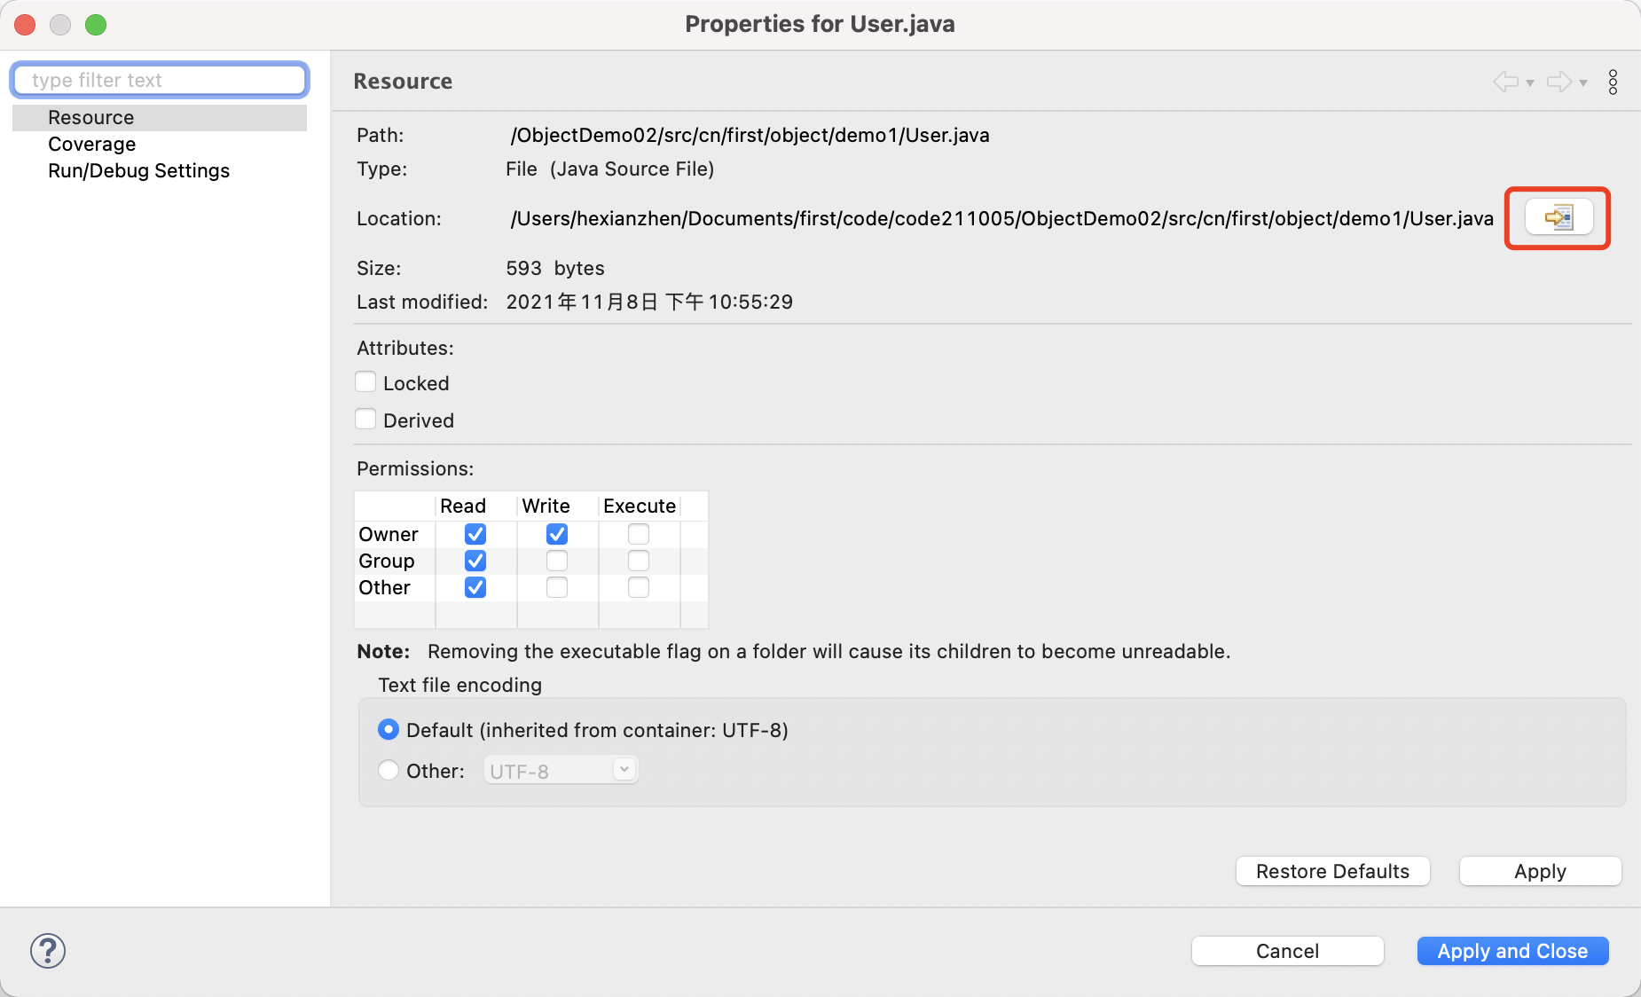
Task: Open the UTF-8 encoding combo box
Action: tap(561, 771)
